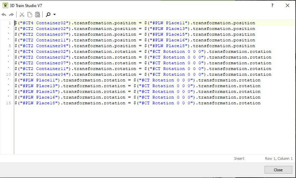Click the Paste clipboard icon
The height and width of the screenshot is (178, 296).
37,15
